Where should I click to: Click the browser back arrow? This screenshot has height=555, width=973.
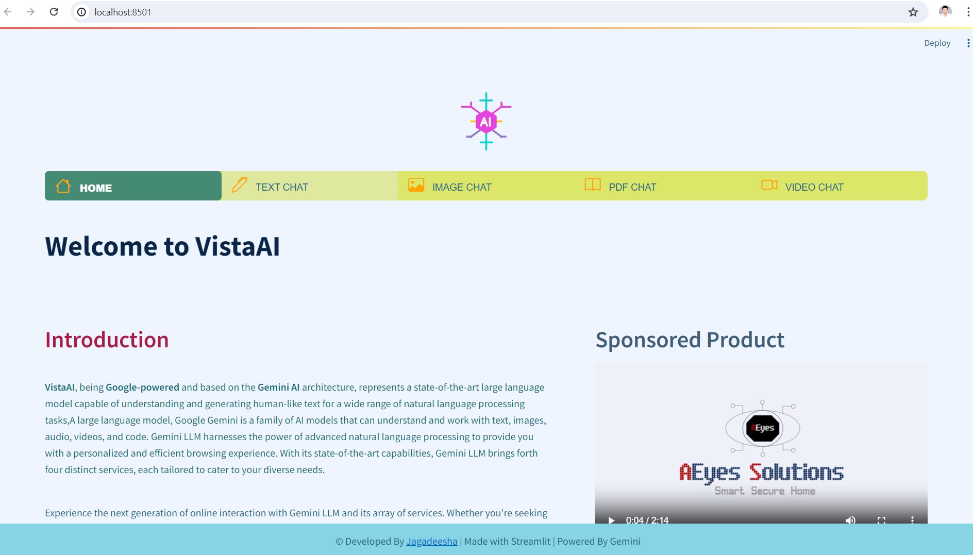tap(8, 12)
